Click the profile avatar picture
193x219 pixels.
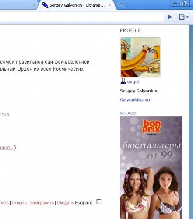click(140, 57)
